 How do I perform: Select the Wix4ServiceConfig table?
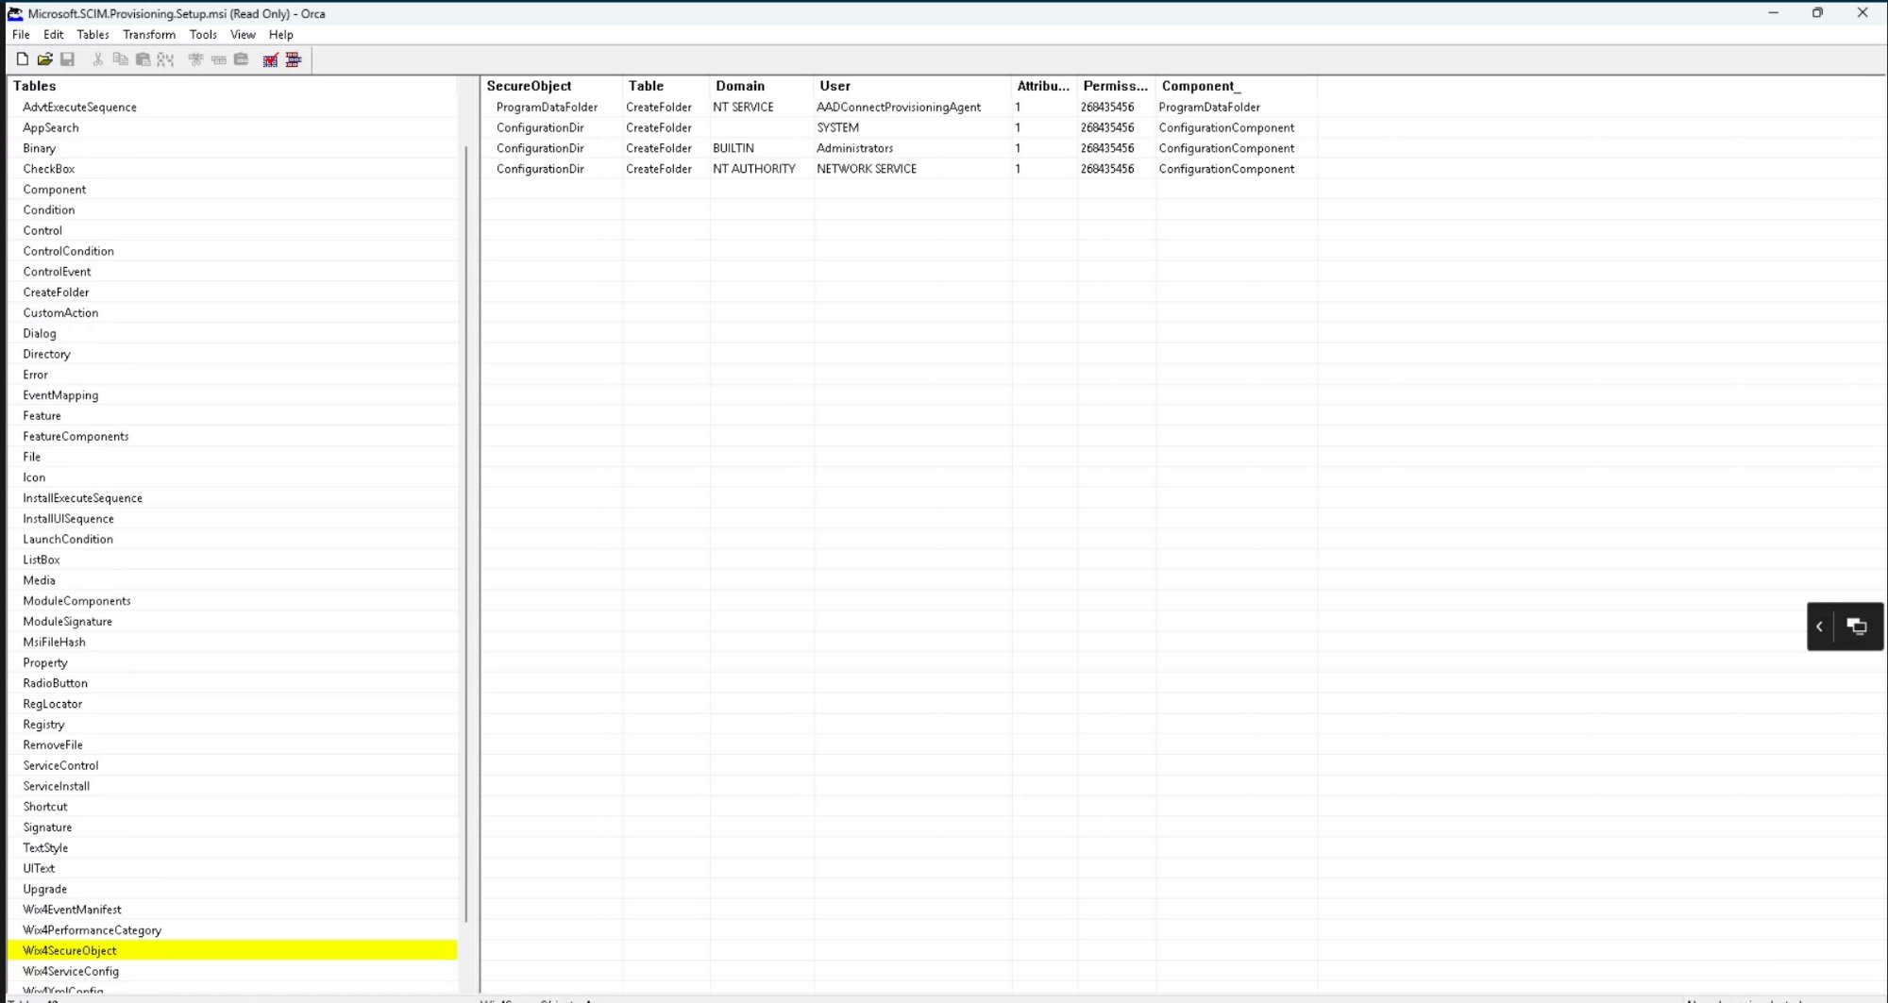click(x=232, y=971)
